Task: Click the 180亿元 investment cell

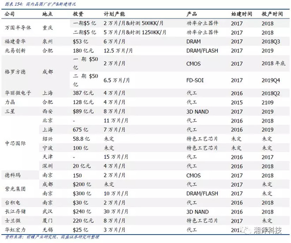Action: click(x=83, y=50)
